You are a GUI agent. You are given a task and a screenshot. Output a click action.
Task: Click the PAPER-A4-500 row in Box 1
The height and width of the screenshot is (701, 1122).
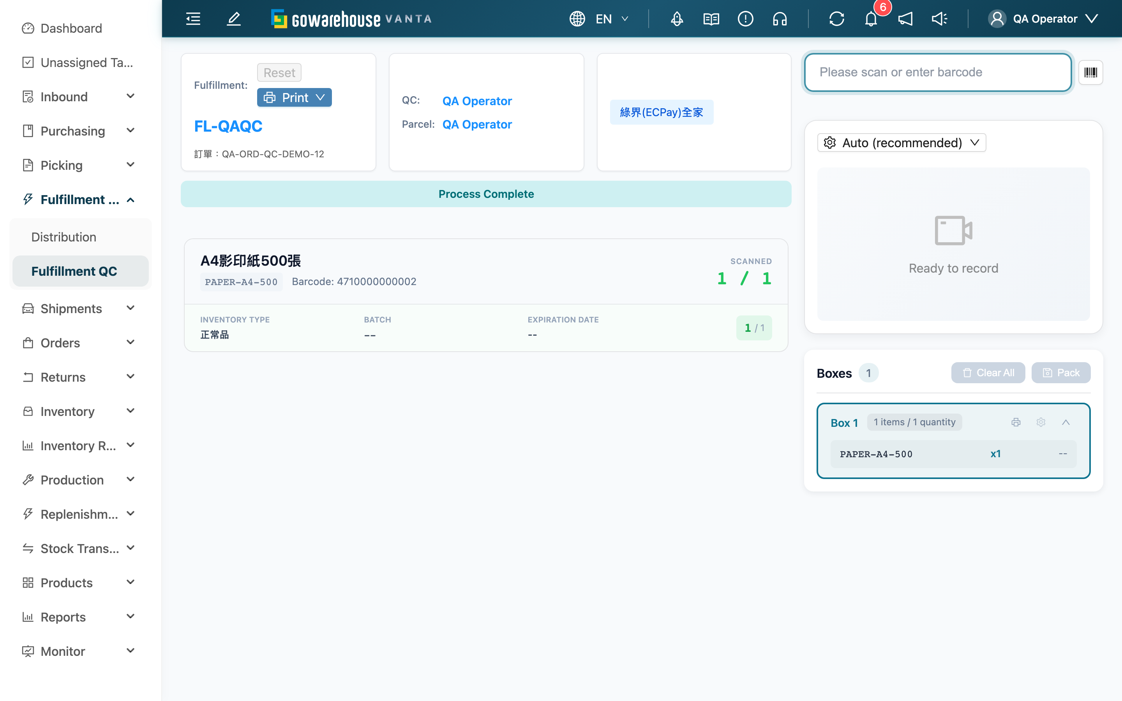pos(953,454)
